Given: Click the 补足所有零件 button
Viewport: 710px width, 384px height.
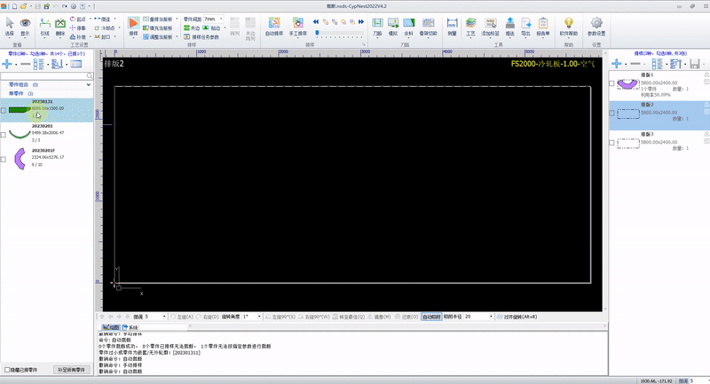Looking at the screenshot, I should pyautogui.click(x=71, y=369).
